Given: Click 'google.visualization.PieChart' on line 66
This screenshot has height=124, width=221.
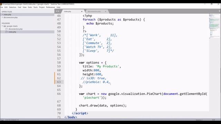Looking at the screenshot, I should coord(135,94).
